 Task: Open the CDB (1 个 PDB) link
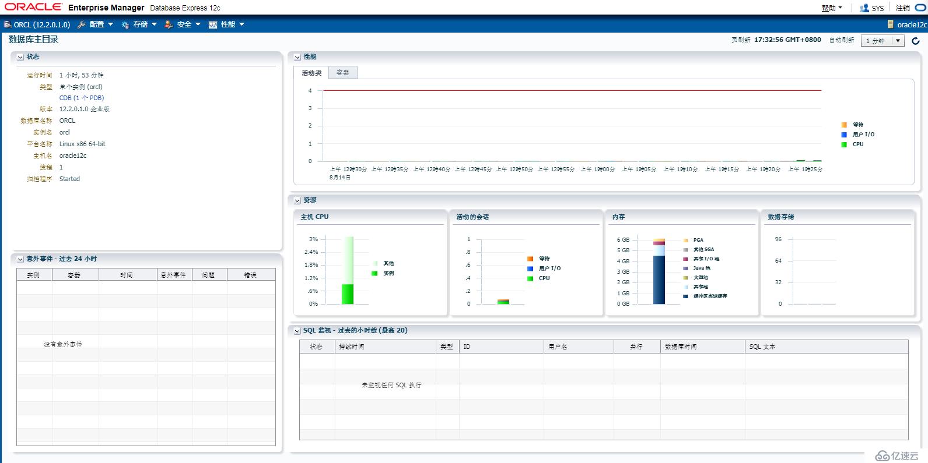pyautogui.click(x=82, y=98)
